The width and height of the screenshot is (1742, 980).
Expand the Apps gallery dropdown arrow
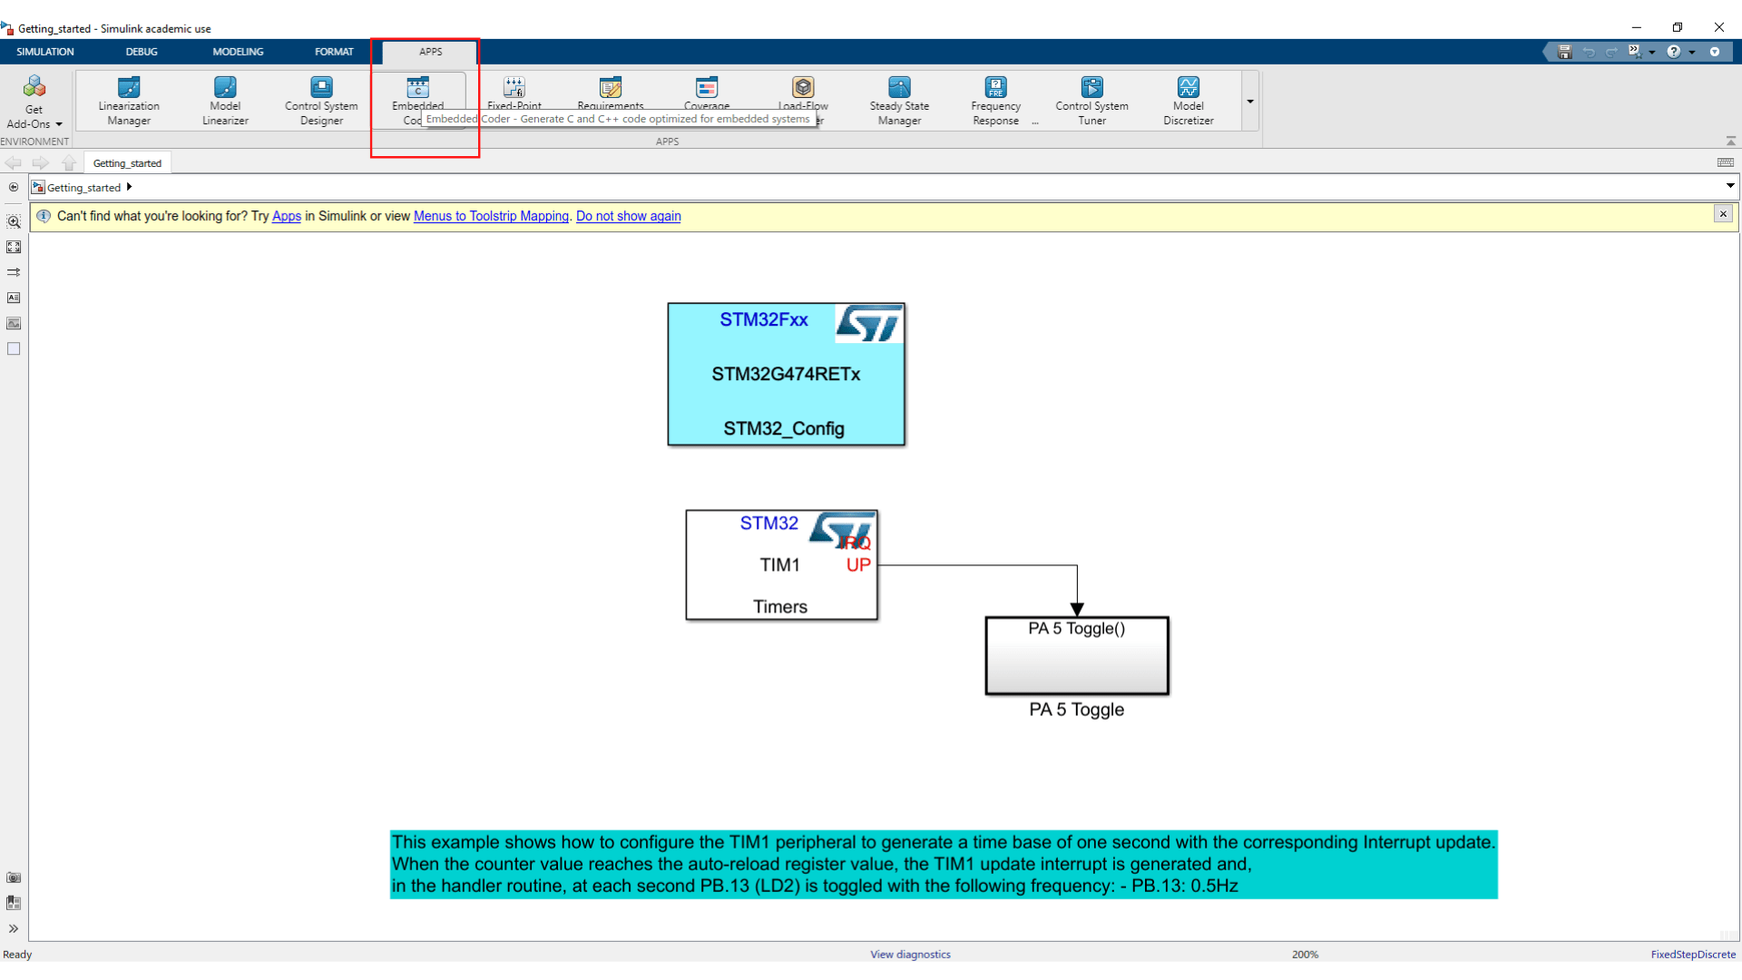pos(1250,101)
